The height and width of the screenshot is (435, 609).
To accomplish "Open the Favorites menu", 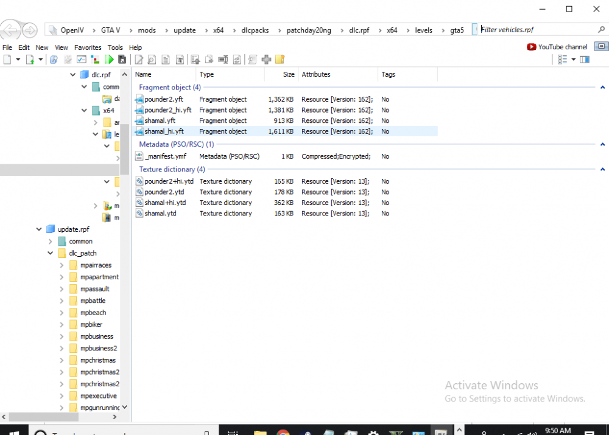I will click(88, 47).
